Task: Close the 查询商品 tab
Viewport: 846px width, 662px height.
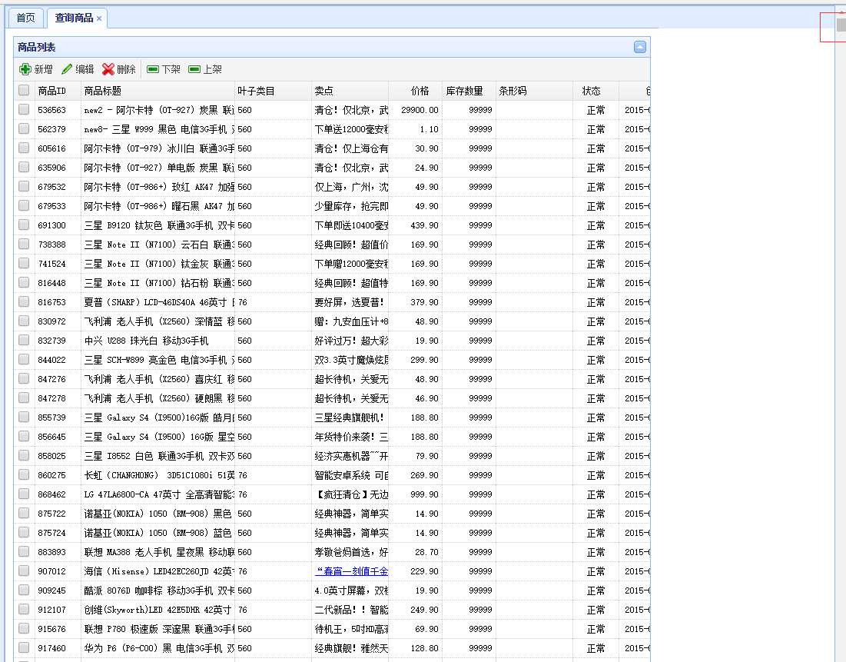Action: (x=99, y=18)
